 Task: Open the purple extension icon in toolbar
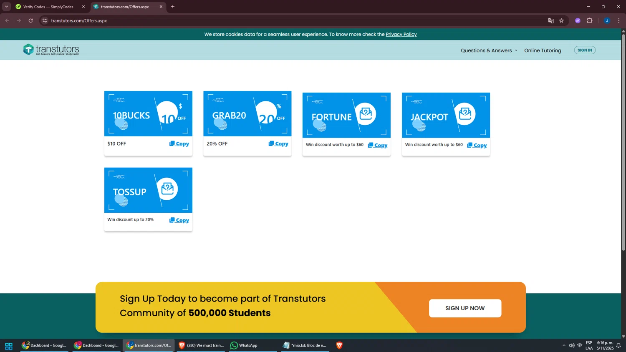578,20
